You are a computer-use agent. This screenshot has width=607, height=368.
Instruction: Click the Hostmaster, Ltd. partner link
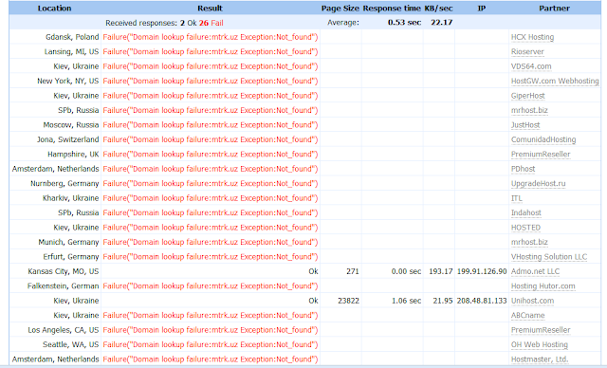(x=540, y=359)
